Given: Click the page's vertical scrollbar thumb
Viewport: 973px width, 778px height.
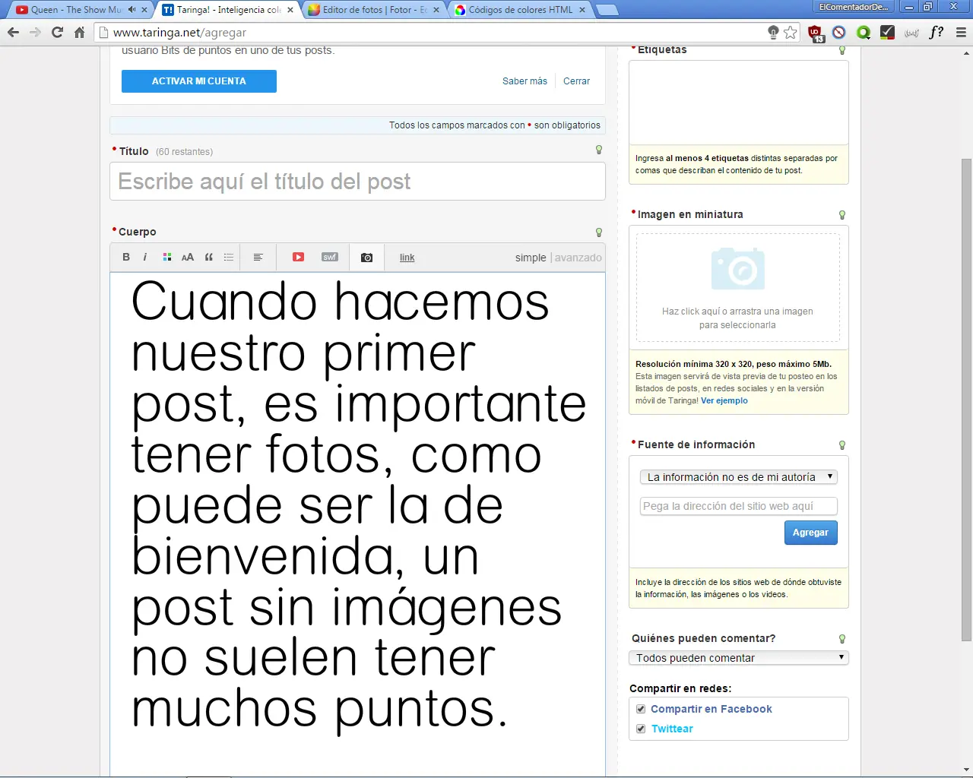Looking at the screenshot, I should tap(967, 400).
